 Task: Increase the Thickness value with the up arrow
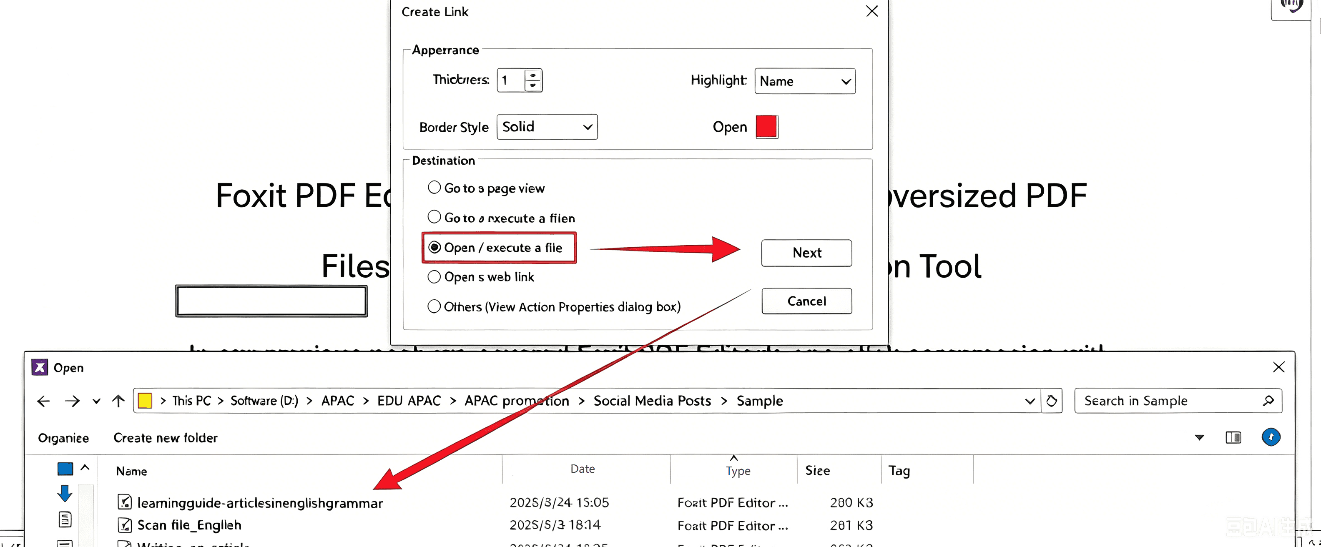pos(533,75)
